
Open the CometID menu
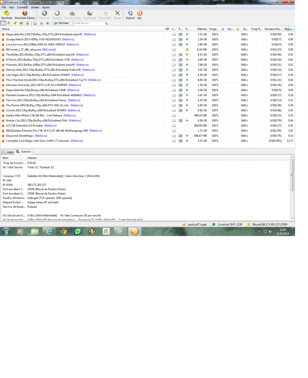[22, 7]
